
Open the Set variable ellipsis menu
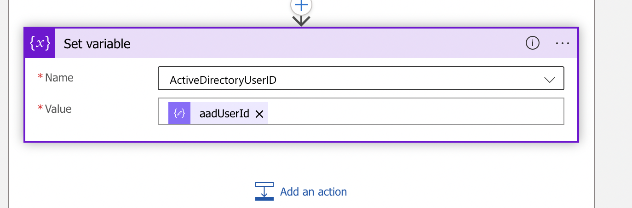click(563, 43)
